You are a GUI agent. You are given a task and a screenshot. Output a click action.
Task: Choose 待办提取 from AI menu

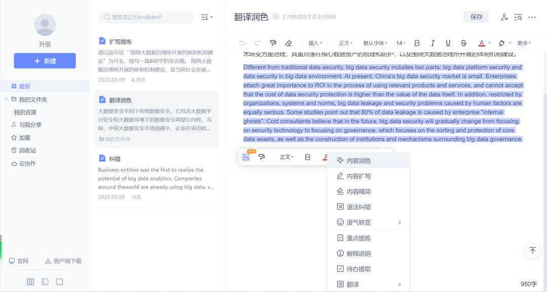[368, 269]
